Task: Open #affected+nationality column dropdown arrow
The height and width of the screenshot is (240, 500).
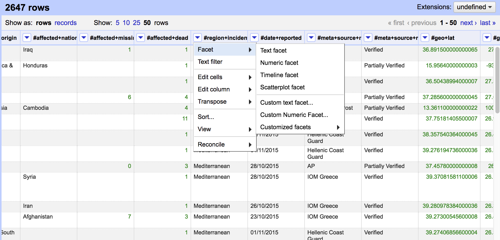Action: (x=27, y=38)
